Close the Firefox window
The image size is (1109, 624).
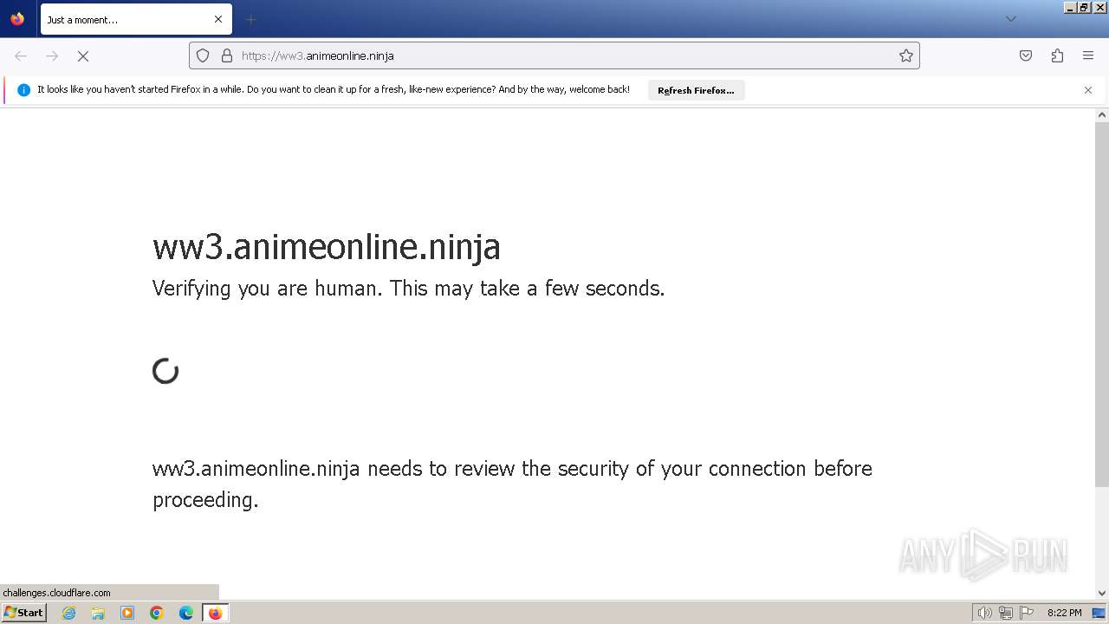pyautogui.click(x=1099, y=7)
